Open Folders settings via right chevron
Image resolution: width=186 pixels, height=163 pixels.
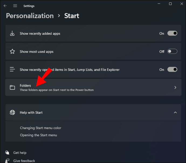click(x=175, y=87)
